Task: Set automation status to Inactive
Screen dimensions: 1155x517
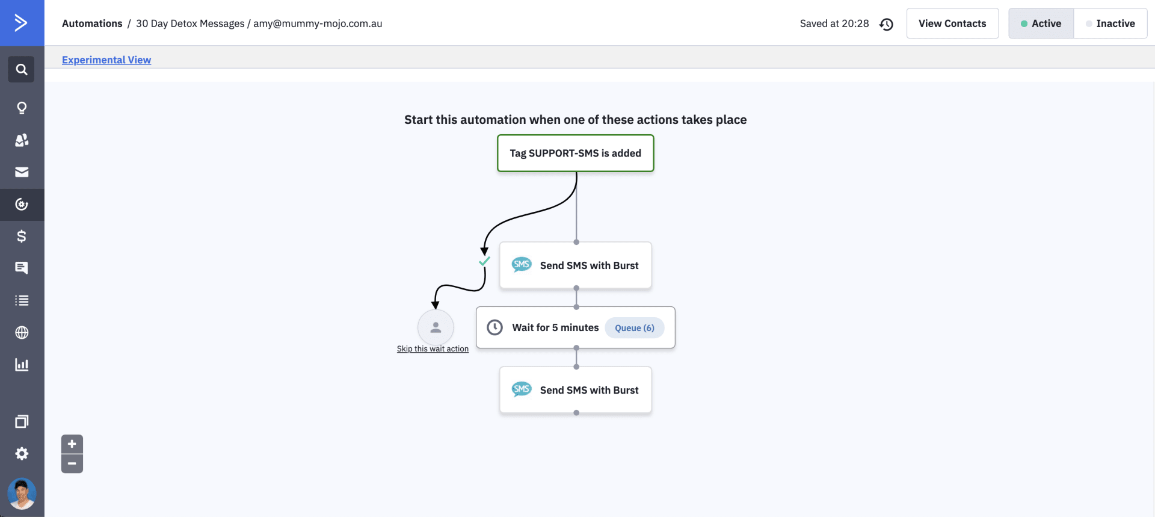Action: click(1110, 23)
